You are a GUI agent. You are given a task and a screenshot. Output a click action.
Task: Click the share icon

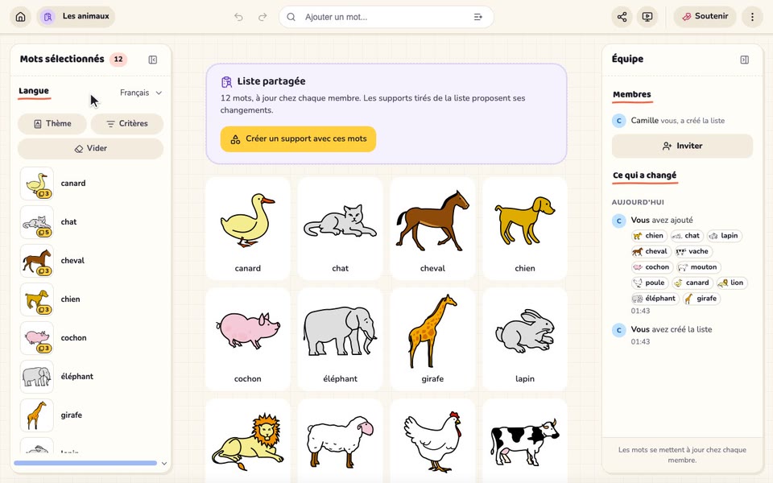622,17
